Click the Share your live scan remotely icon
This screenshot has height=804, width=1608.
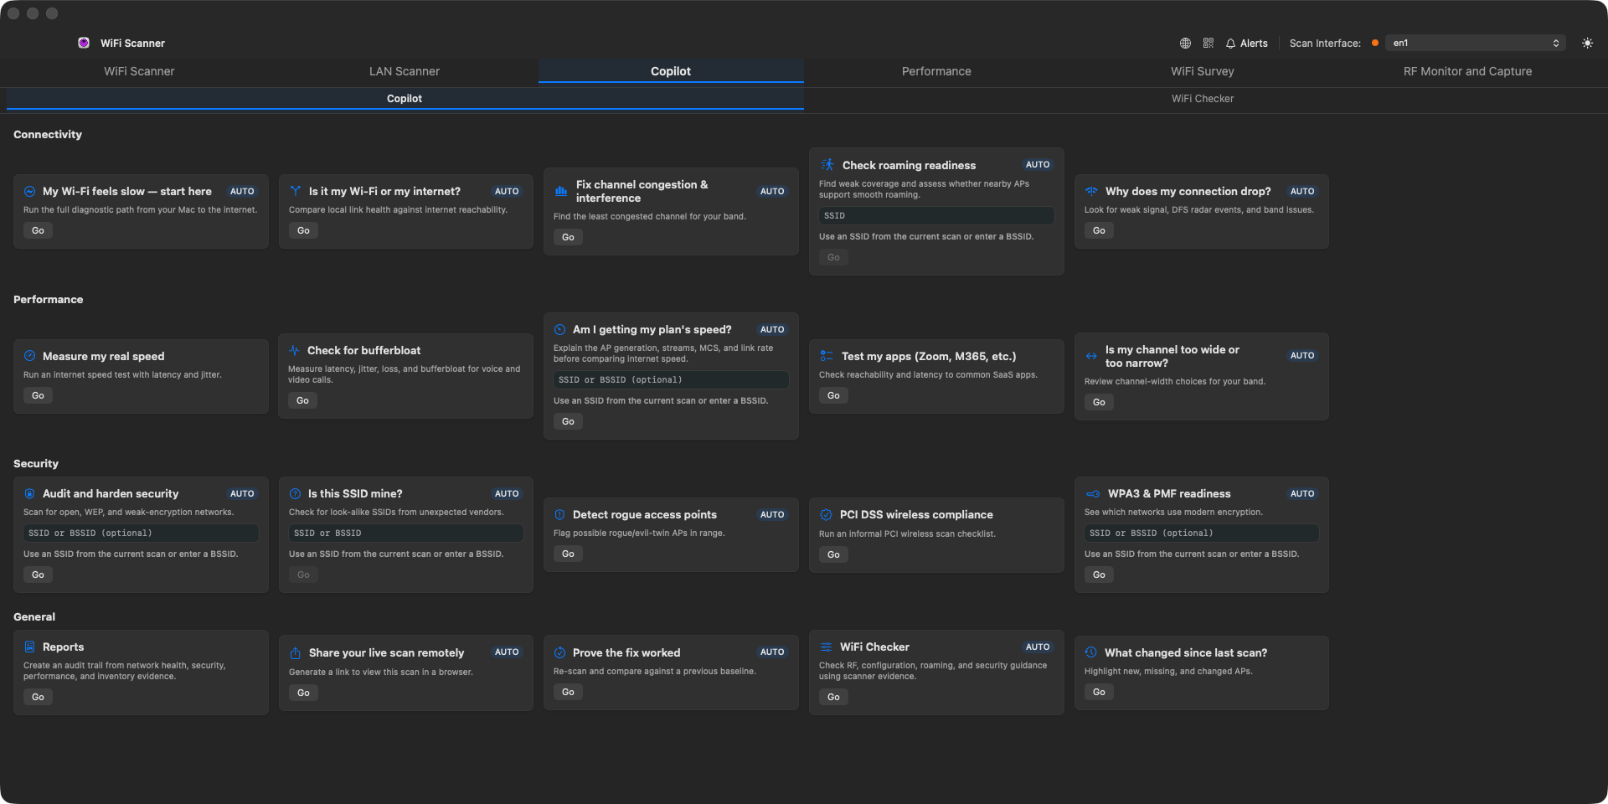295,652
